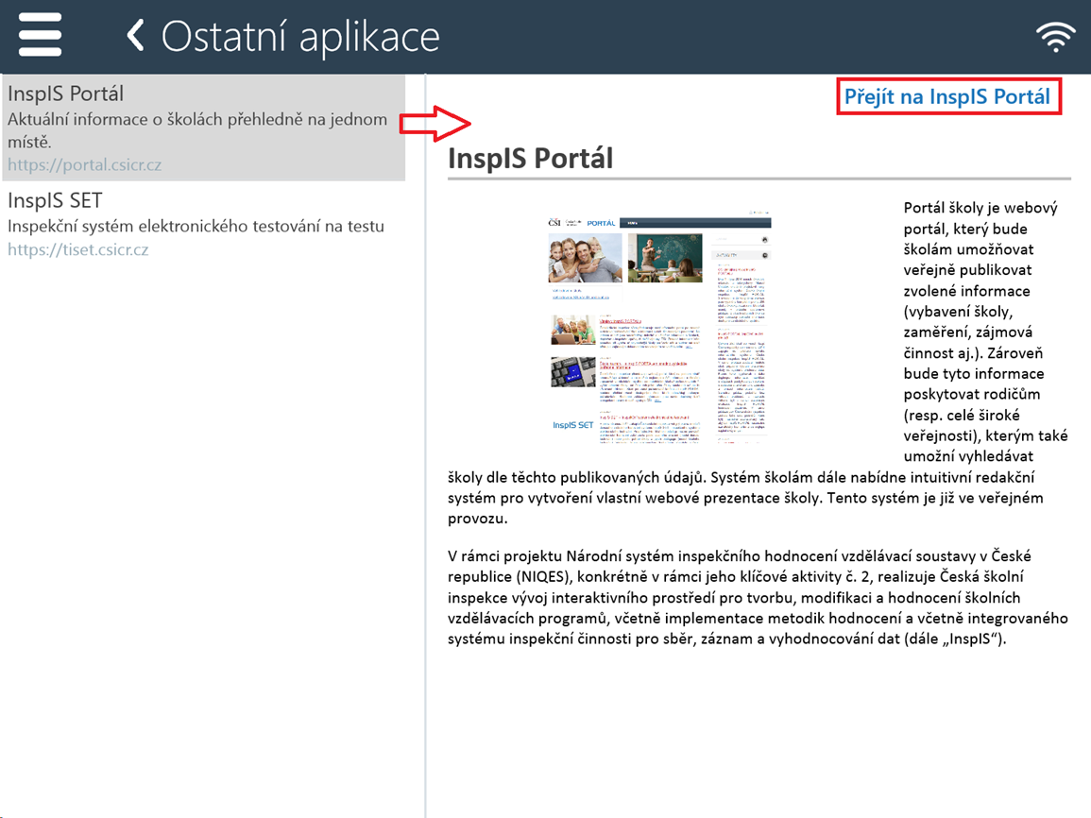Select the InspIS Portál list item title
Screen dimensions: 1091x818
[x=65, y=94]
